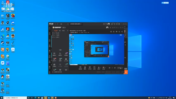Add a new scene with the plus icon
The width and height of the screenshot is (176, 99).
(68, 31)
